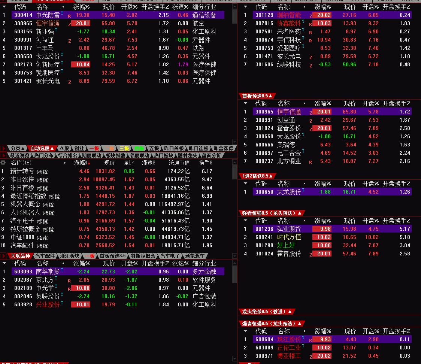Open dropdown triangle in 首板预选8.5 table header
The image size is (421, 364).
(x=245, y=103)
